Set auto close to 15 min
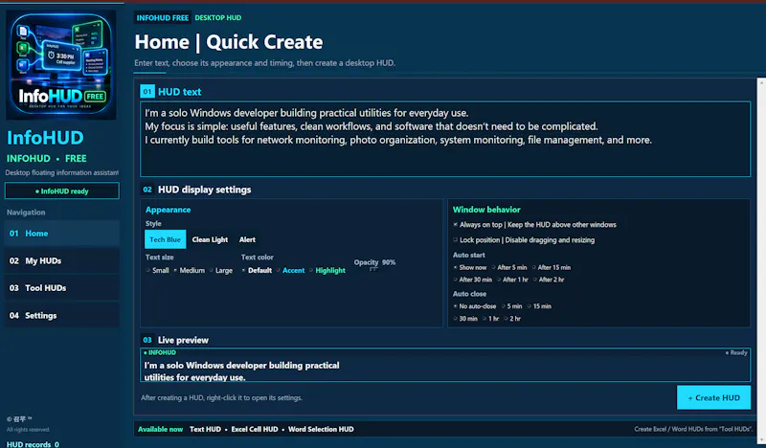This screenshot has height=448, width=766. (539, 306)
